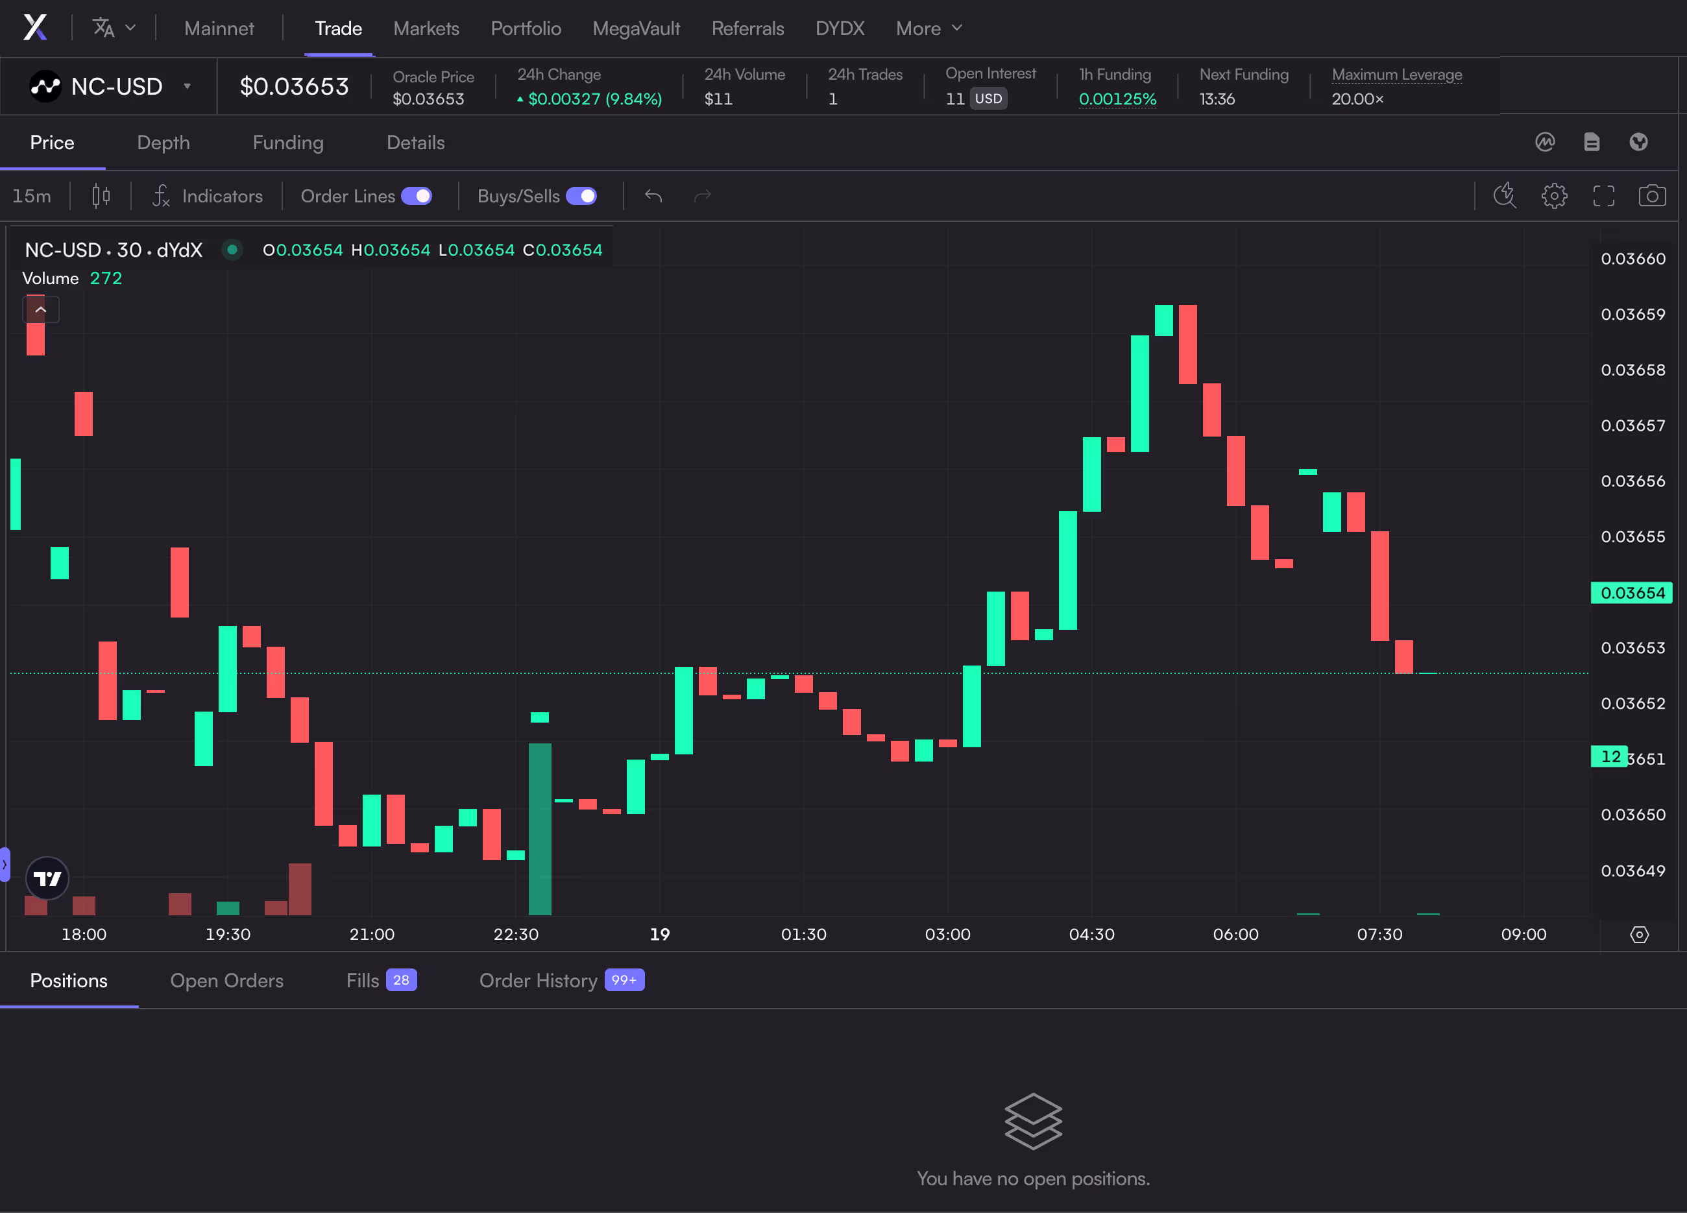The width and height of the screenshot is (1687, 1213).
Task: Open chart settings gear
Action: (x=1554, y=196)
